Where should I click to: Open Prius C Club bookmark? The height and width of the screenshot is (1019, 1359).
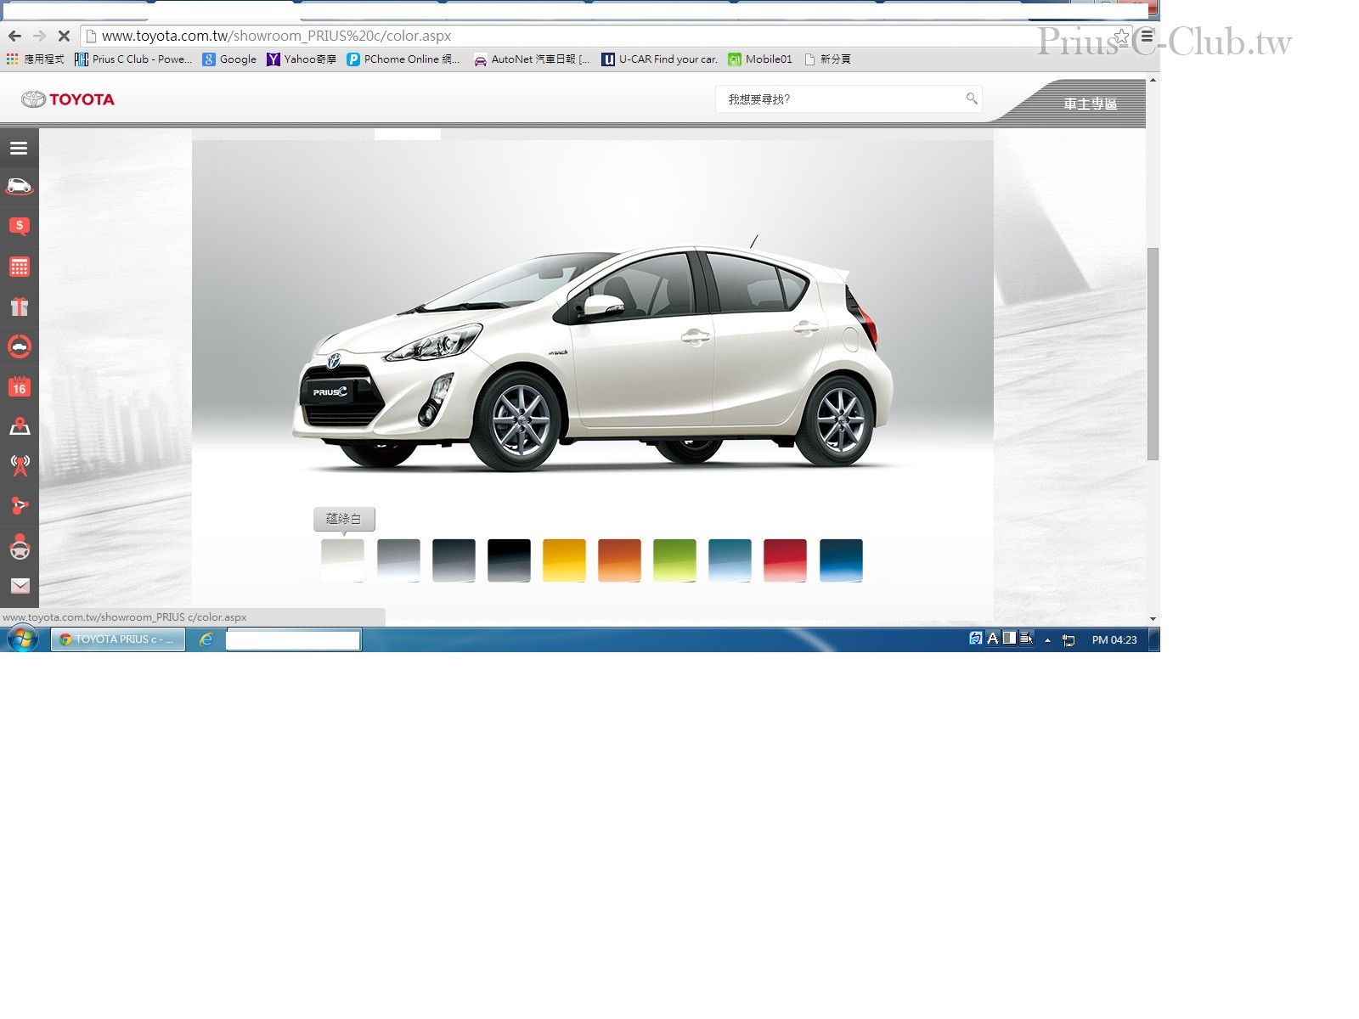tap(133, 59)
